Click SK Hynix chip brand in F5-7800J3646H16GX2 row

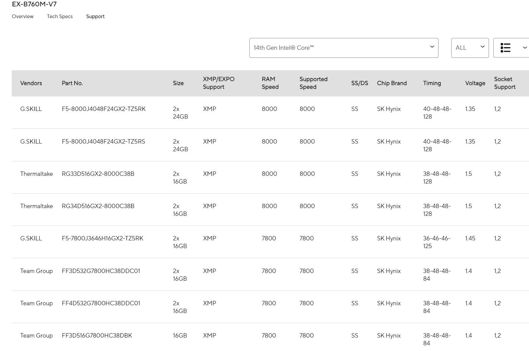click(389, 238)
